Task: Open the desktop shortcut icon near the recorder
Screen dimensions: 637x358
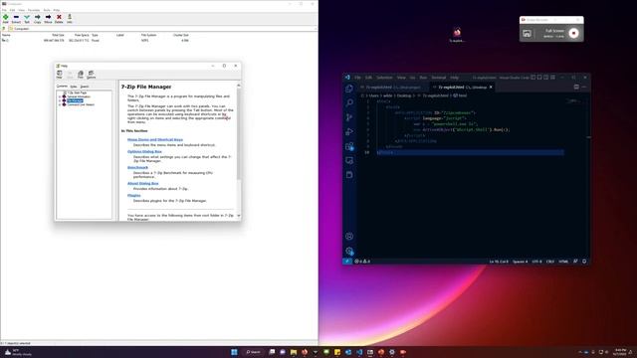Action: [457, 34]
